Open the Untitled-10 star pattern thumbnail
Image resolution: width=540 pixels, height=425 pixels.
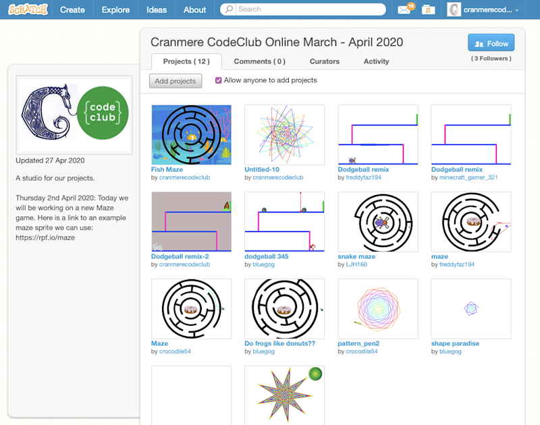pyautogui.click(x=284, y=134)
